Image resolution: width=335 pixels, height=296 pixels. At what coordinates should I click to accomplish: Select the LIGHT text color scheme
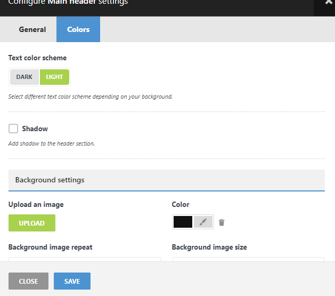[x=54, y=77]
